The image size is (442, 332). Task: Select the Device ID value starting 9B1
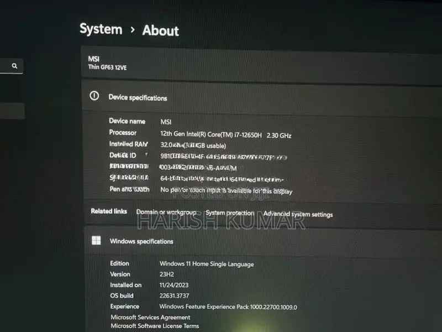click(224, 157)
